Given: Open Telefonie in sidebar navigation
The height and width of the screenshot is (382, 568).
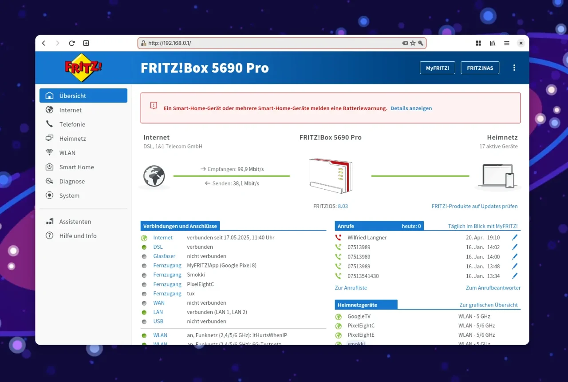Looking at the screenshot, I should [x=72, y=124].
